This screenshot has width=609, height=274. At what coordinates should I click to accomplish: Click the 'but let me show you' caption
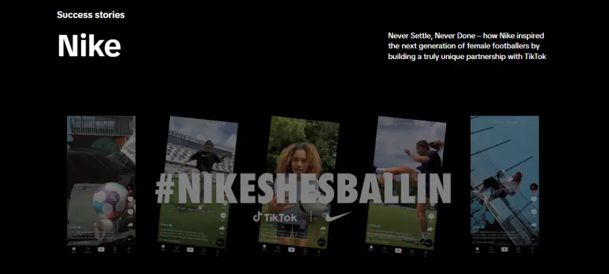pos(194,208)
